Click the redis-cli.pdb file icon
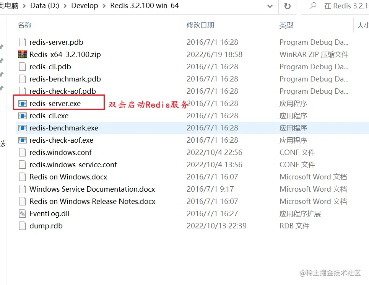369x285 pixels. [x=22, y=67]
